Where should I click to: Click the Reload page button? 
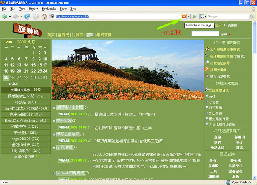(27, 17)
